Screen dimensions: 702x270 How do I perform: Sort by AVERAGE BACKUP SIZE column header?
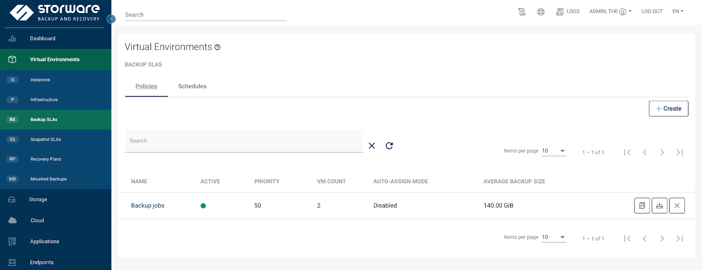click(514, 181)
